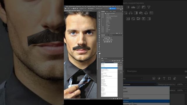The image size is (187, 105).
Task: Click enlarged Invert adjustment icon
Action: pyautogui.click(x=128, y=19)
